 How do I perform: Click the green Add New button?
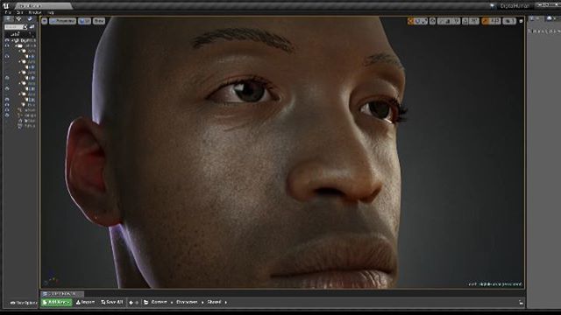coord(56,302)
